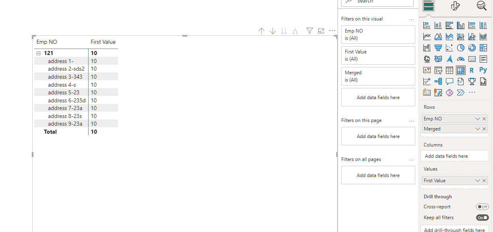Open Merged field dropdown in Rows
The image size is (493, 232).
(478, 129)
